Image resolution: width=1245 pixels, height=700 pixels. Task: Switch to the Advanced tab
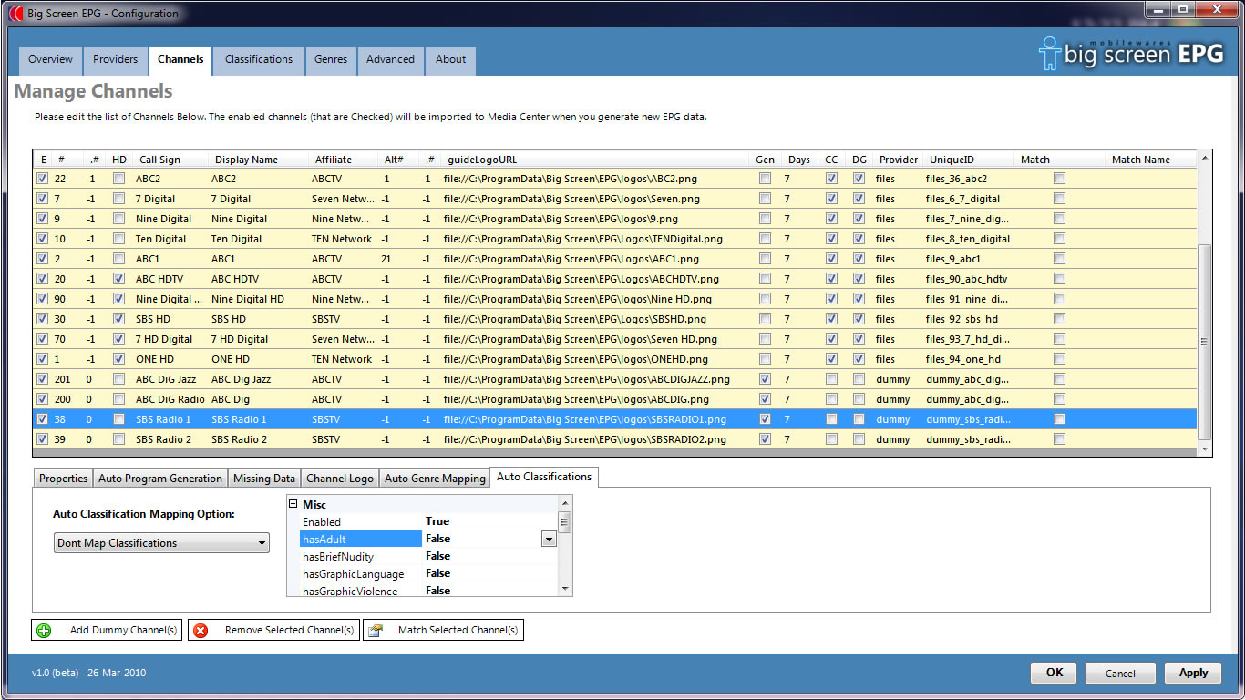point(390,59)
